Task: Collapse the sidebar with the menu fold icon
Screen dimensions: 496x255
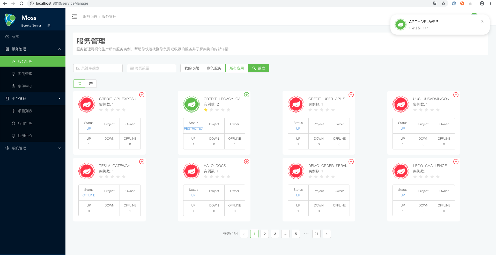Action: click(74, 17)
